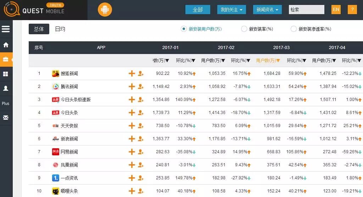The image size is (363, 197).
Task: Click the 序号 column header
Action: 39,48
